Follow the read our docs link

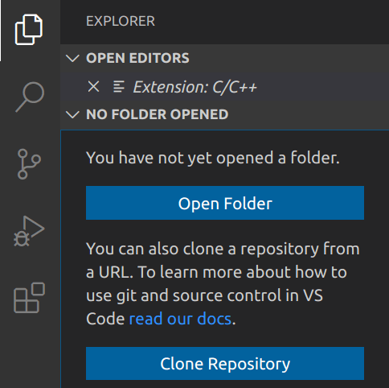coord(180,319)
